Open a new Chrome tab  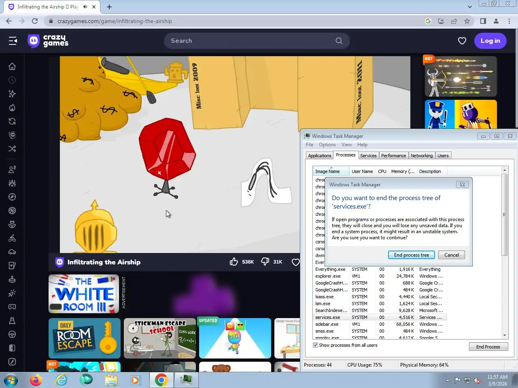pos(109,7)
